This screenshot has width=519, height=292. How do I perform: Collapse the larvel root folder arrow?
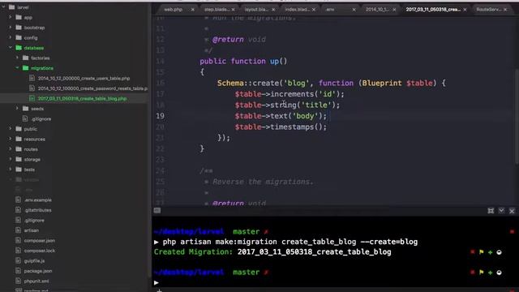(x=3, y=7)
